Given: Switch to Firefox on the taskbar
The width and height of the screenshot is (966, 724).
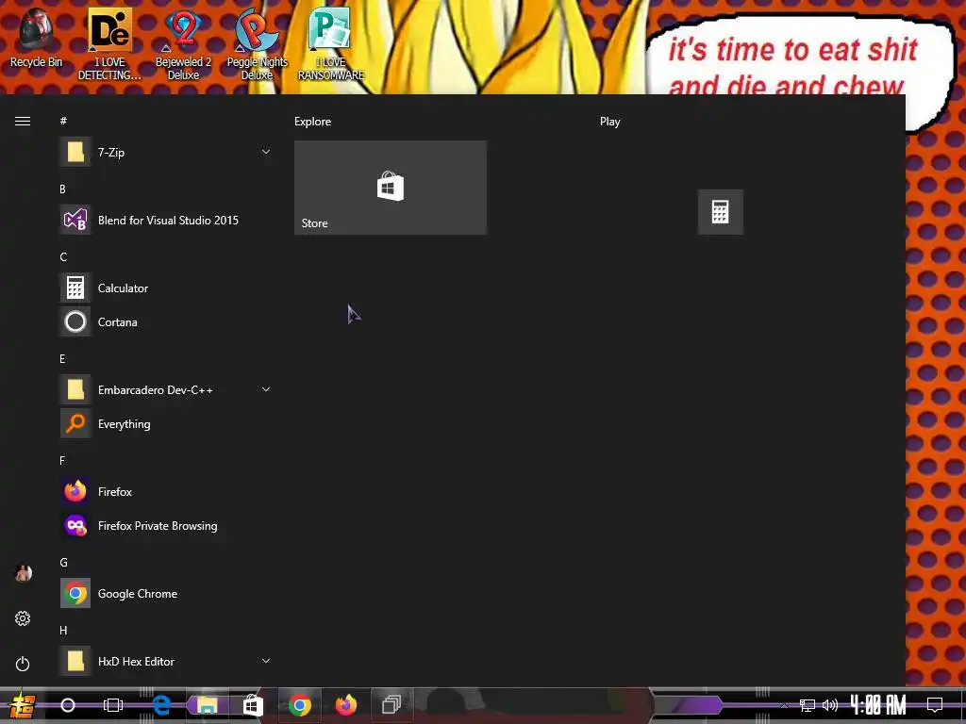Looking at the screenshot, I should click(x=345, y=705).
